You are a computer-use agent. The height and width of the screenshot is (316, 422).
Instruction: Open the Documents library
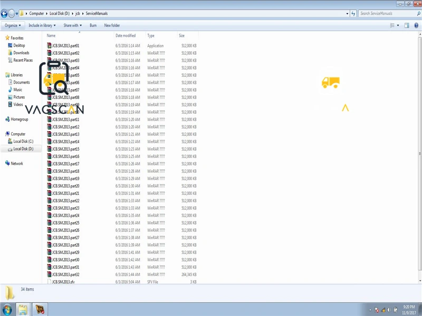tap(19, 82)
